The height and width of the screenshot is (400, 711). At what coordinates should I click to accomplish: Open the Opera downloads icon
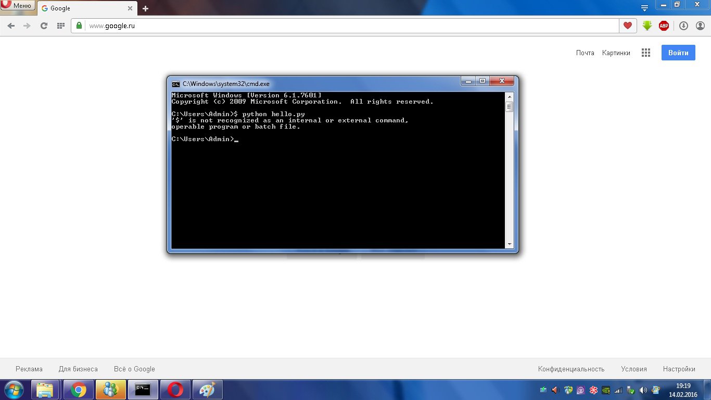(x=684, y=26)
